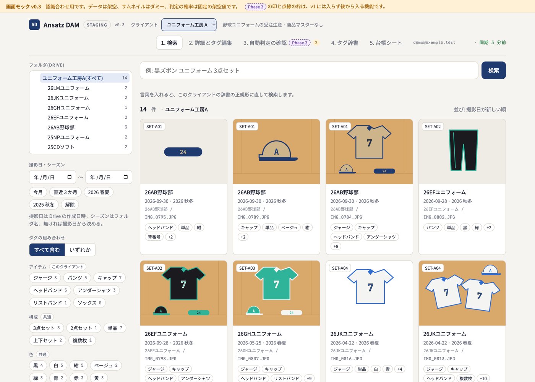
Task: Open the 3. 自動判定の確認 tab
Action: point(281,43)
